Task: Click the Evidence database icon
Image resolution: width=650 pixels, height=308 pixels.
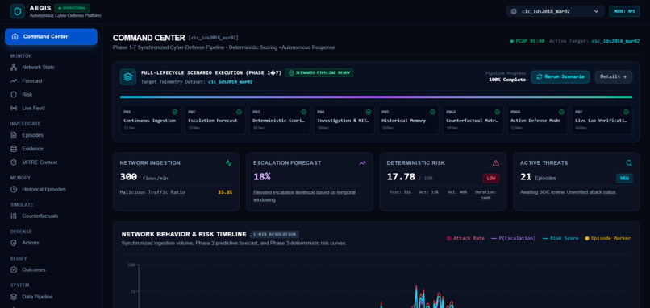Action: [x=14, y=149]
